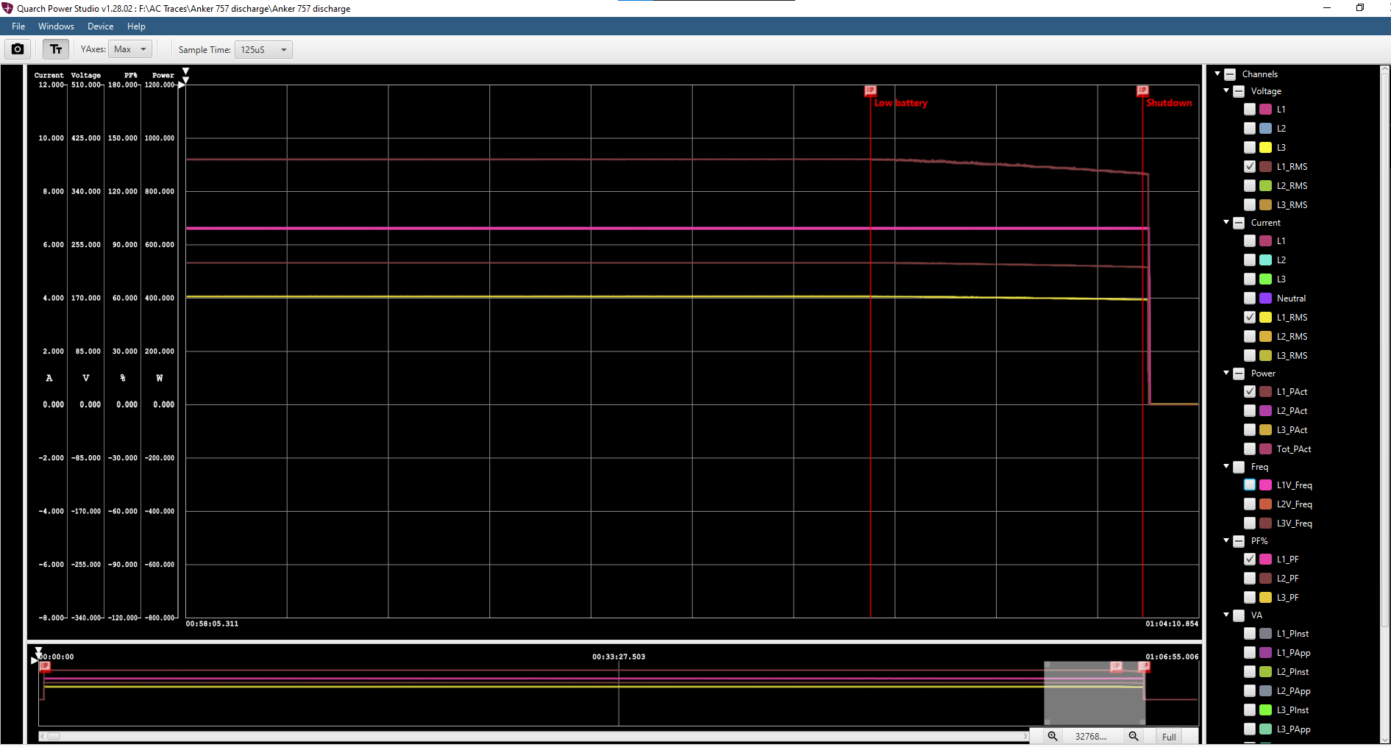Viewport: 1391px width, 747px height.
Task: Click the Voltage L3 yellow swatch
Action: click(x=1265, y=147)
